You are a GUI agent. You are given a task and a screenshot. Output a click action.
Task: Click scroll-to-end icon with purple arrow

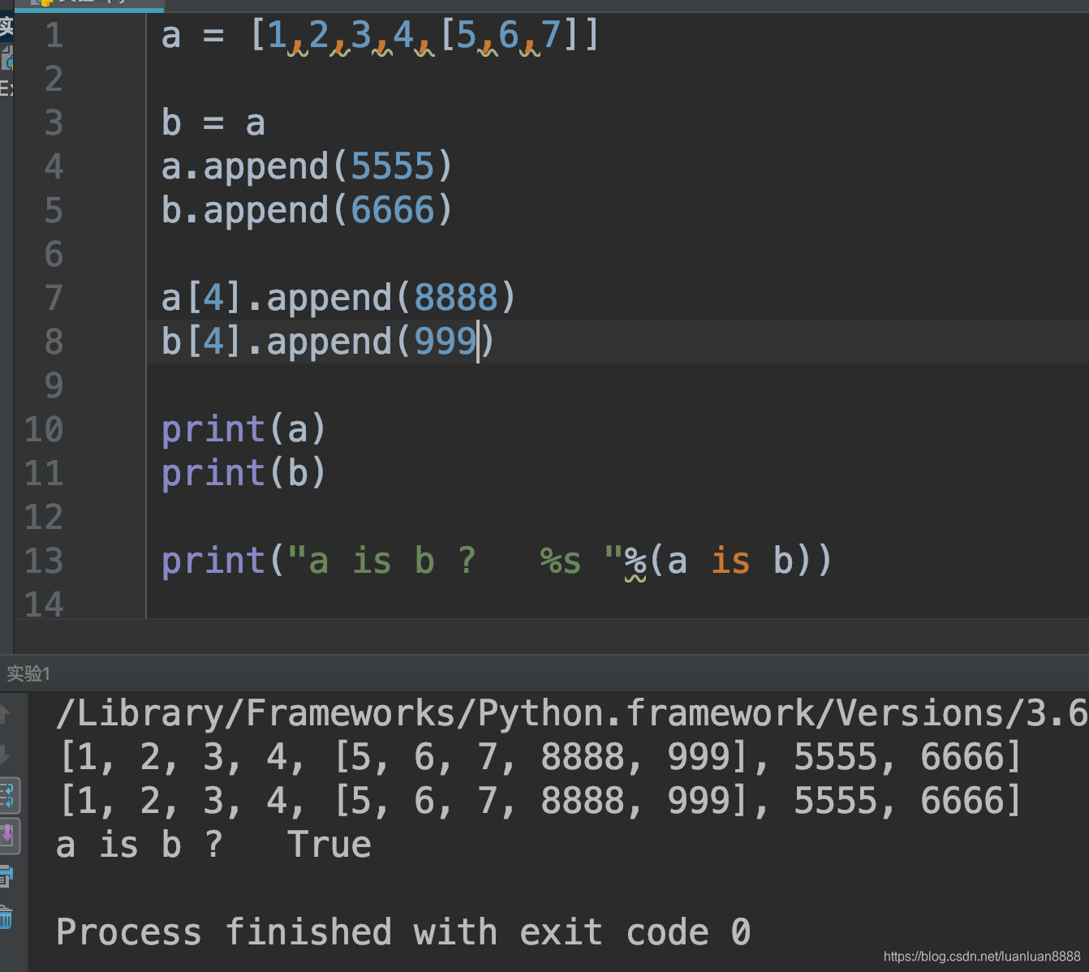pos(6,836)
